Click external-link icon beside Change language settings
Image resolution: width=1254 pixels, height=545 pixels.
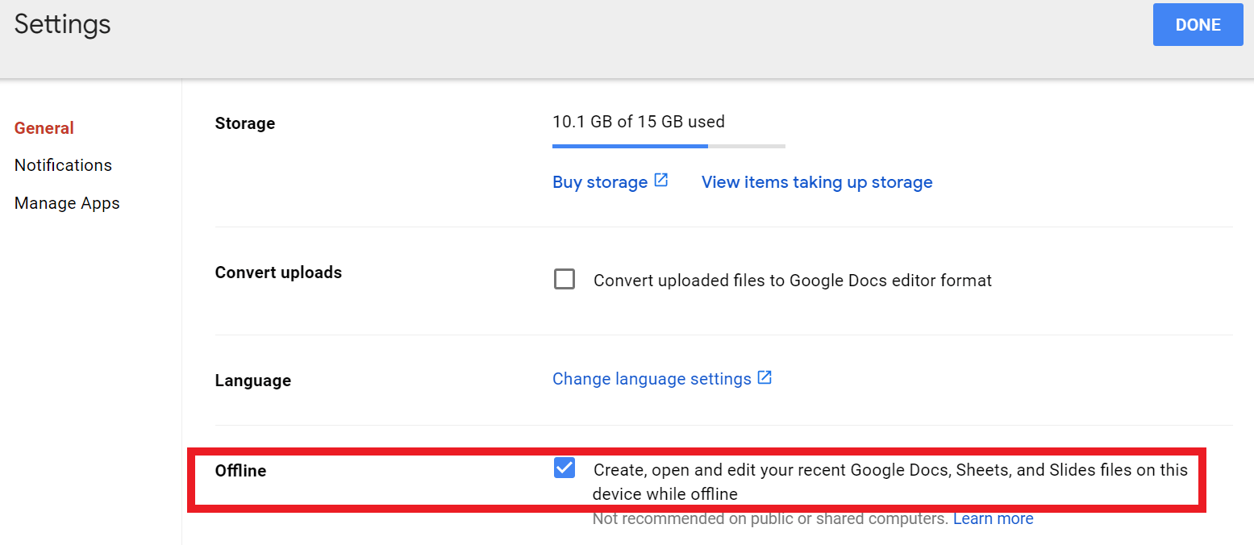[764, 377]
